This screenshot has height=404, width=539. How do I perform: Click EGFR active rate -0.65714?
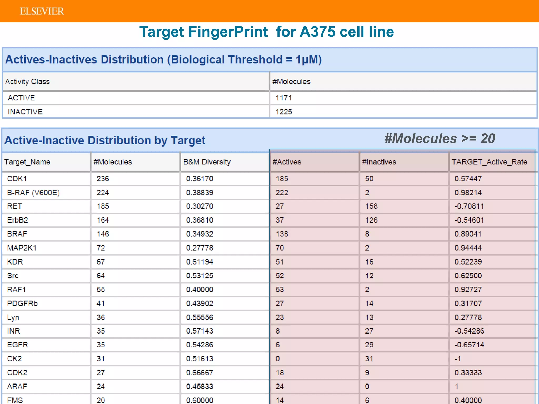click(469, 345)
